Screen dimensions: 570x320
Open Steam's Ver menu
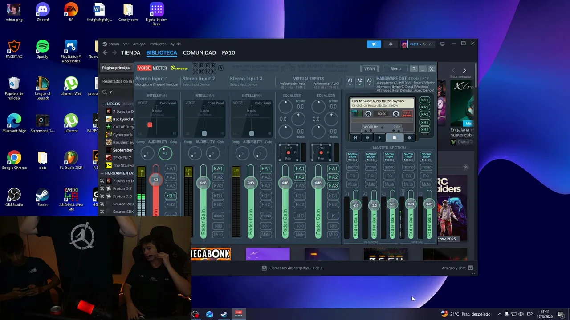tap(126, 44)
